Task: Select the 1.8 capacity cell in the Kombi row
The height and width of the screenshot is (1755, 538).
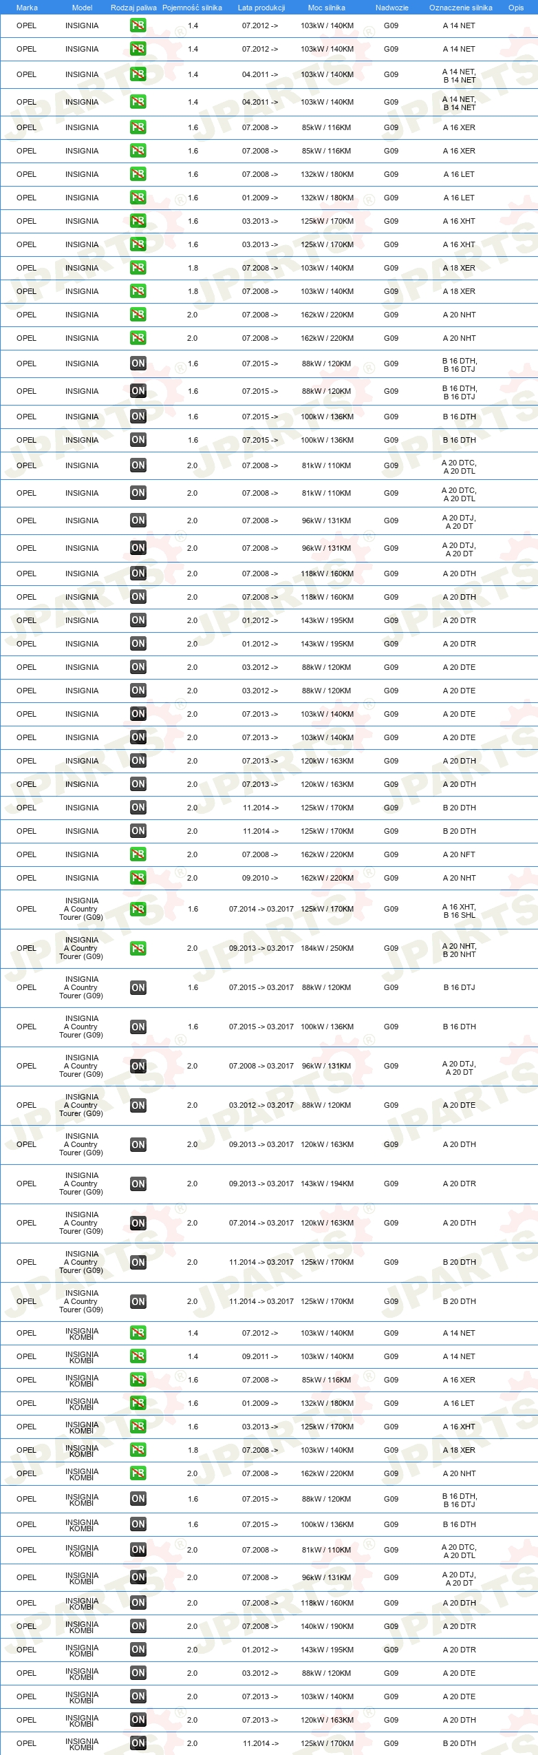Action: tap(193, 1450)
